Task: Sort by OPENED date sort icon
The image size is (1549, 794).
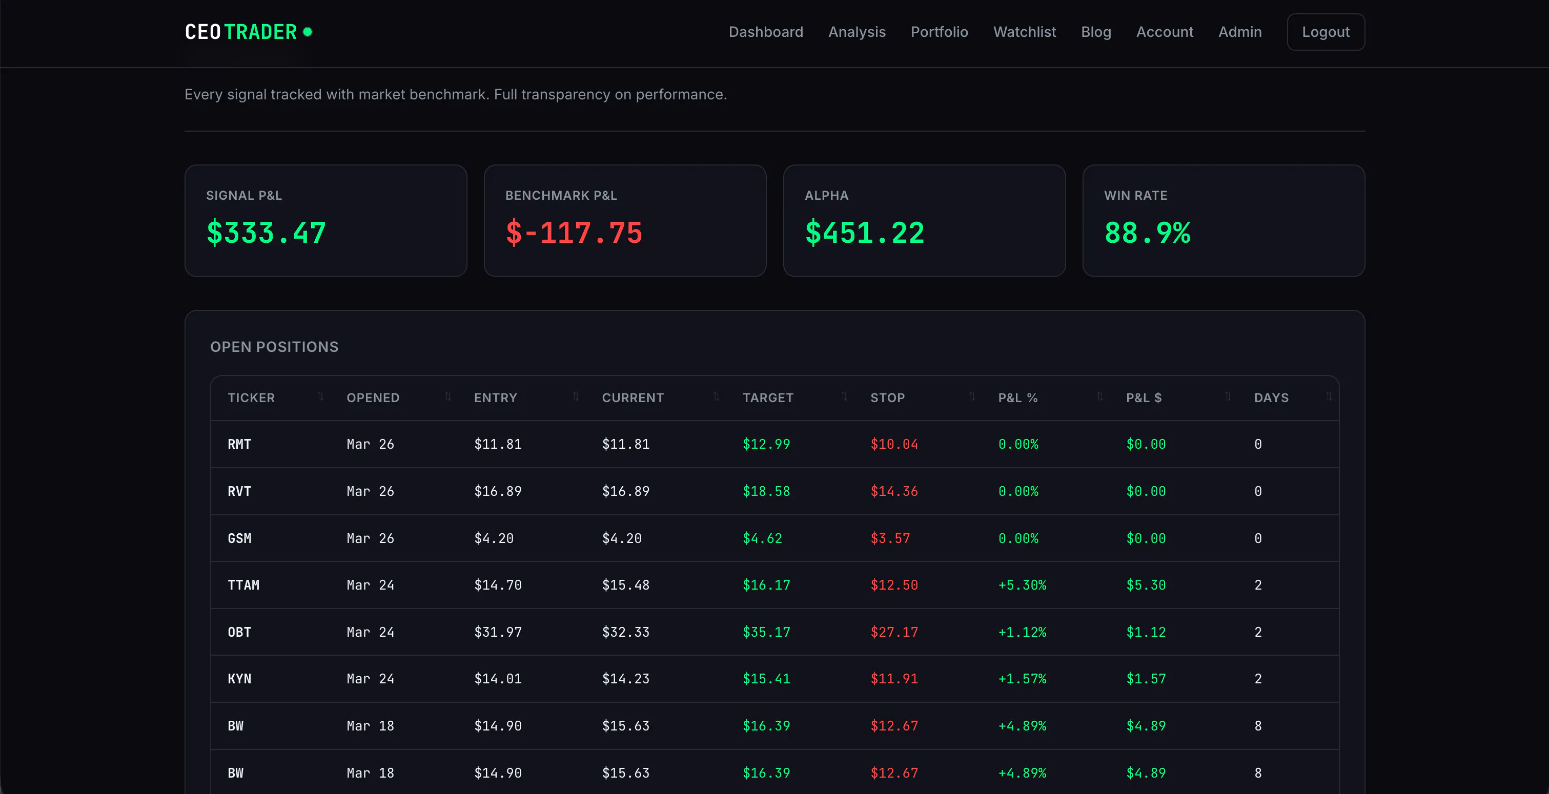Action: tap(448, 396)
